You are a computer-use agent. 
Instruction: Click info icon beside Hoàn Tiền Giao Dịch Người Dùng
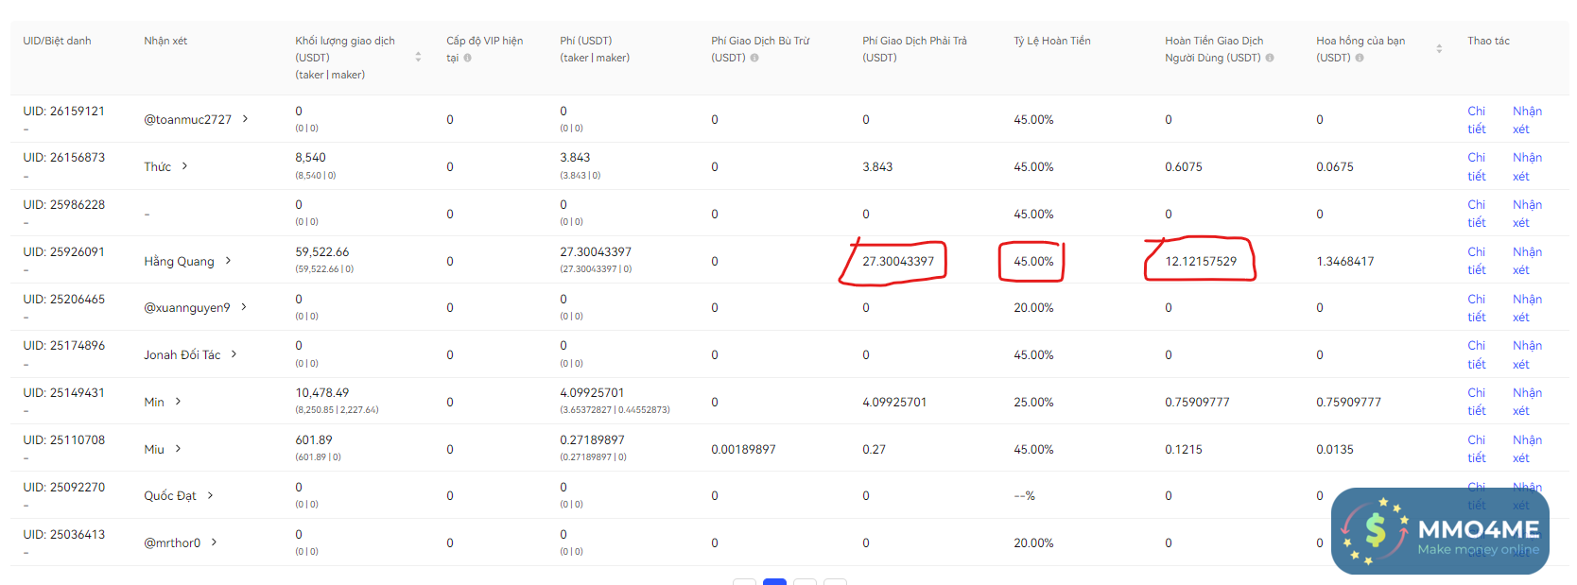[1270, 59]
